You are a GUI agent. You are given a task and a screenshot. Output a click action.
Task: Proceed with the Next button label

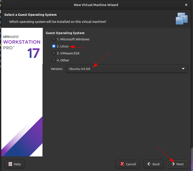(x=180, y=164)
